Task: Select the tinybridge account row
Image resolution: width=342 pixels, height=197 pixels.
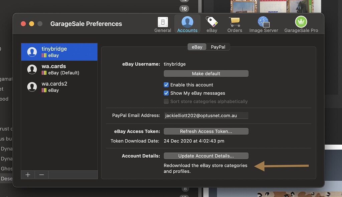Action: pos(59,52)
